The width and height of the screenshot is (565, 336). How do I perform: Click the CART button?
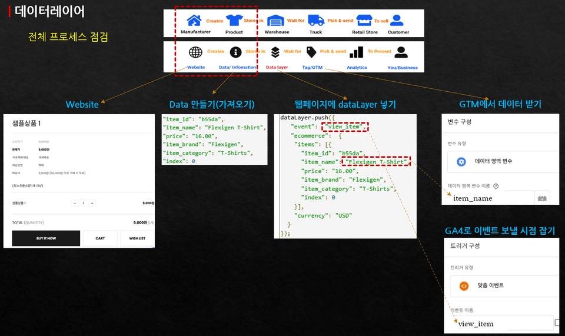100,238
